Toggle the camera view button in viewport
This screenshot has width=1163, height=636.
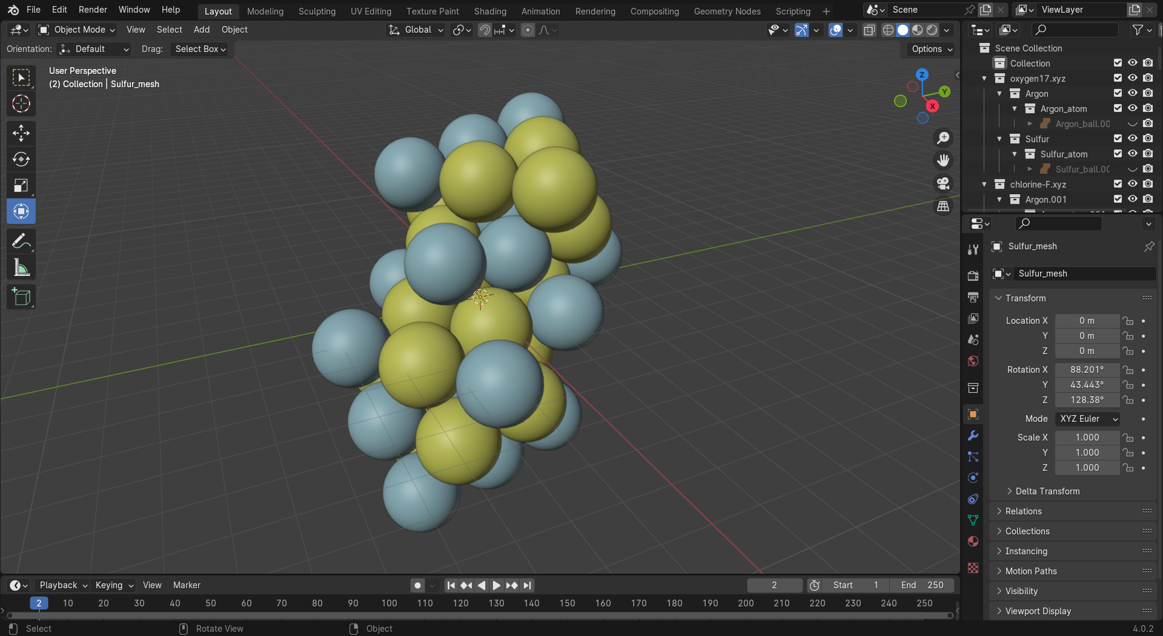coord(943,183)
